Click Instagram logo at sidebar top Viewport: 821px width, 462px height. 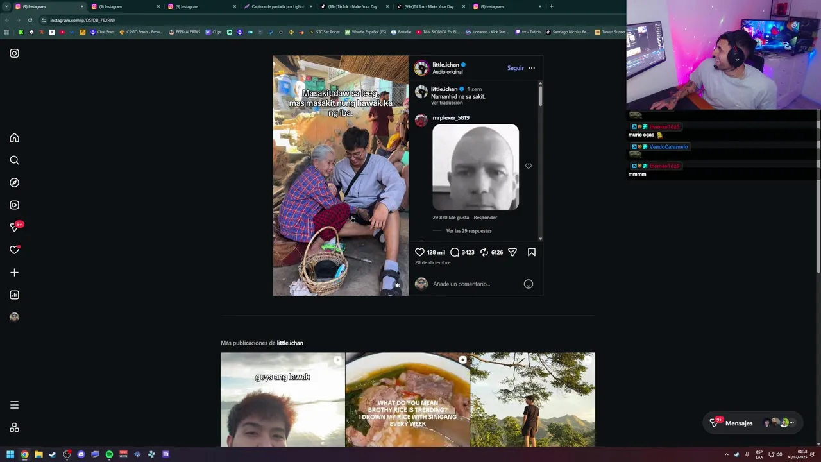tap(14, 53)
